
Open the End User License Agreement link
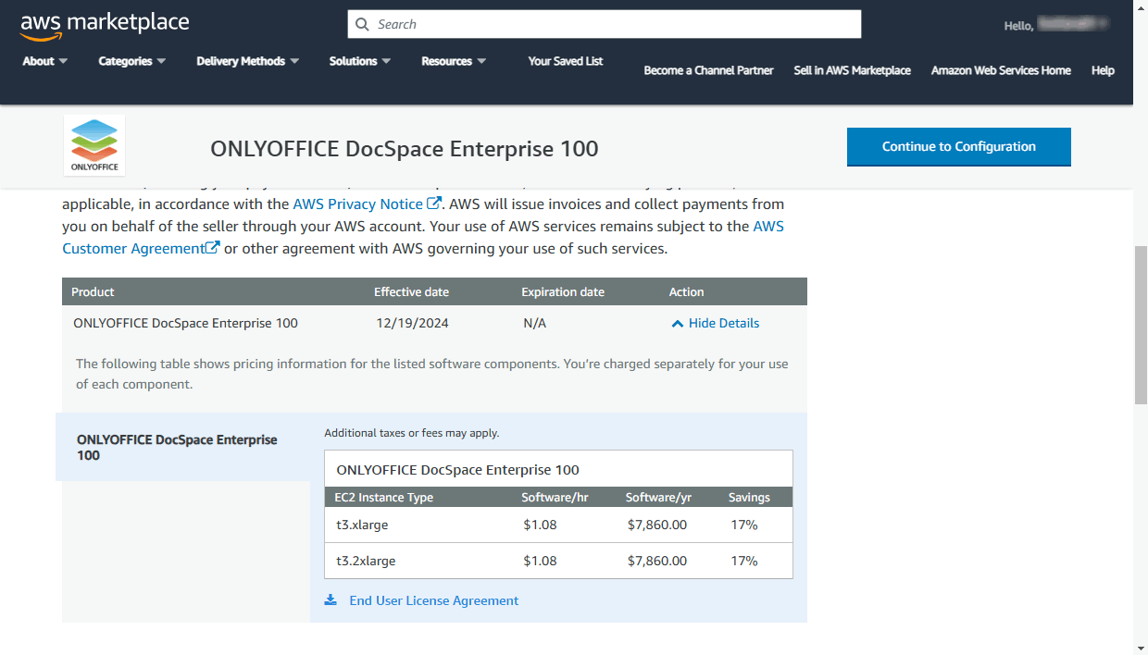[x=433, y=600]
